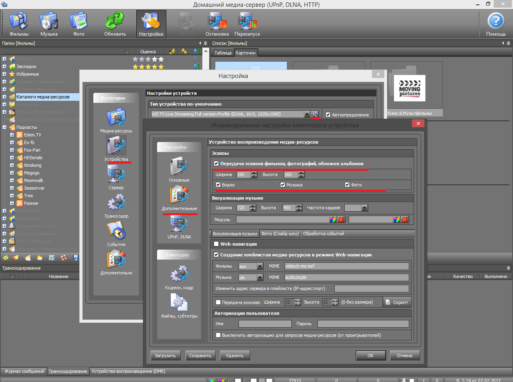Open Кодеки, кадр transcoder settings
513x382 pixels.
click(179, 277)
